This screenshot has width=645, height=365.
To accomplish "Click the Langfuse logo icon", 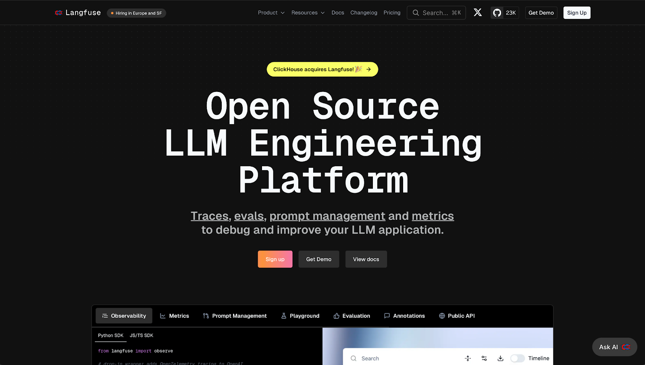I will click(x=58, y=13).
